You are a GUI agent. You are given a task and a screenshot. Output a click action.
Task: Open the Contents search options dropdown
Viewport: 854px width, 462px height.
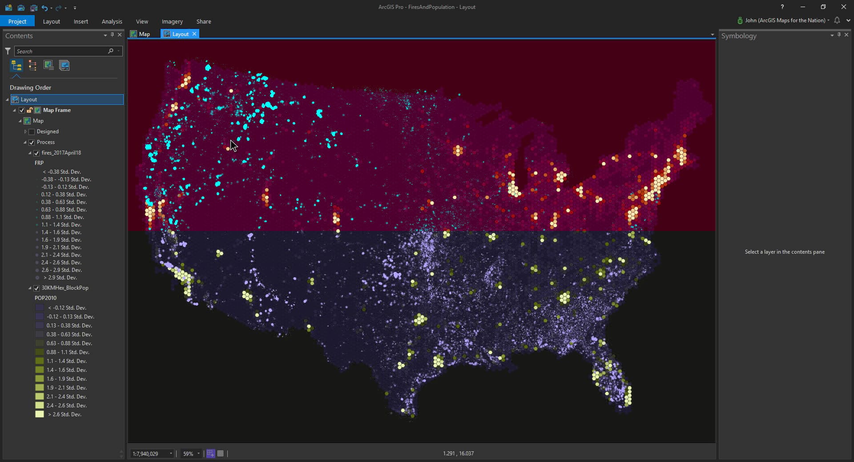pyautogui.click(x=118, y=51)
